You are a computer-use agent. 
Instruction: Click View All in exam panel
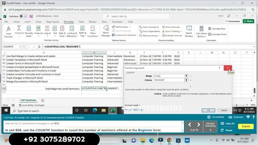click(x=227, y=124)
